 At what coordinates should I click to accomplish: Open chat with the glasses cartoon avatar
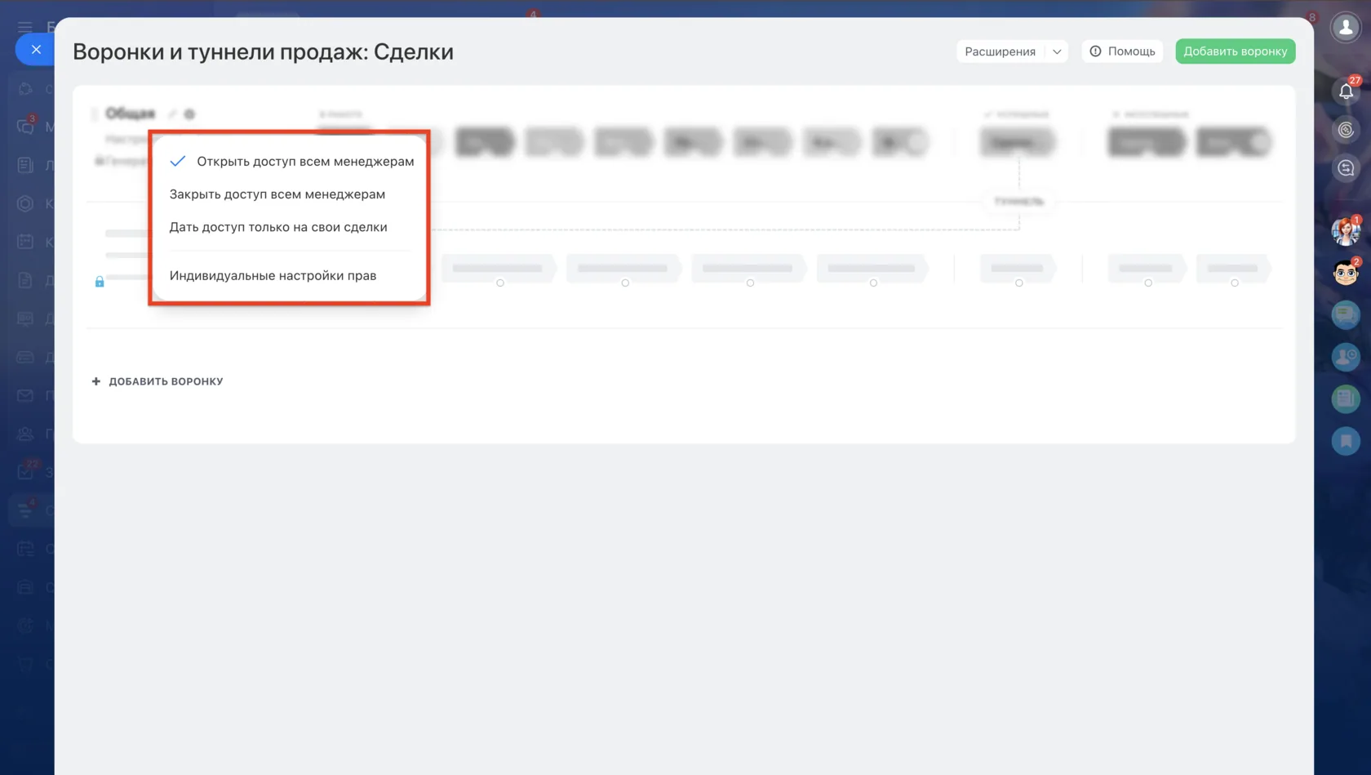(x=1346, y=273)
